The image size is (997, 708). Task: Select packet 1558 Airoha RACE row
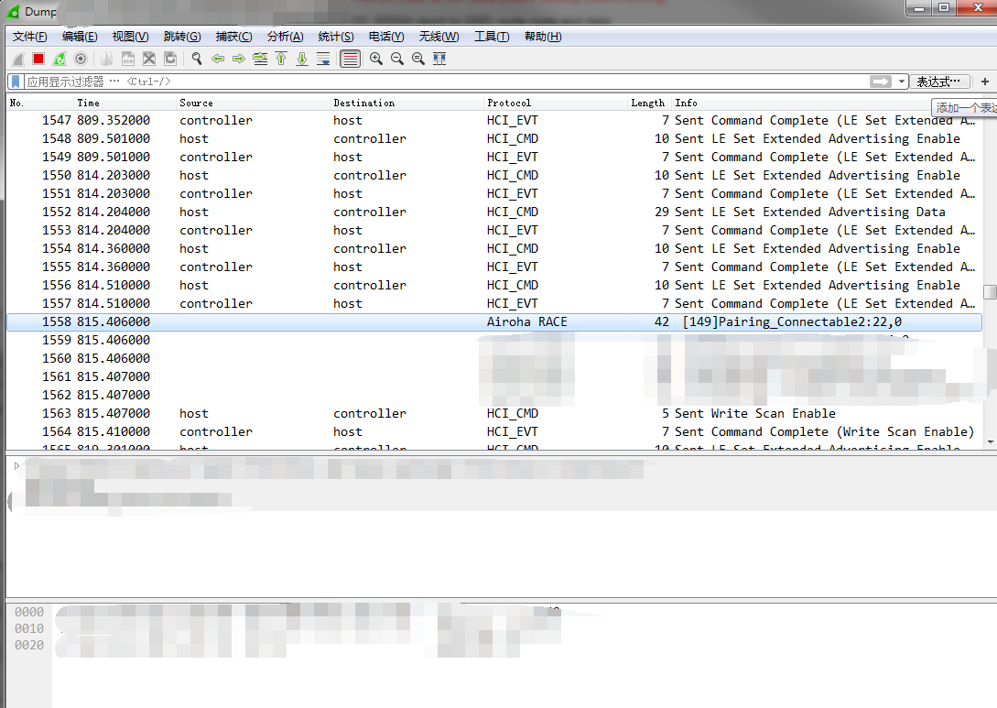tap(494, 321)
